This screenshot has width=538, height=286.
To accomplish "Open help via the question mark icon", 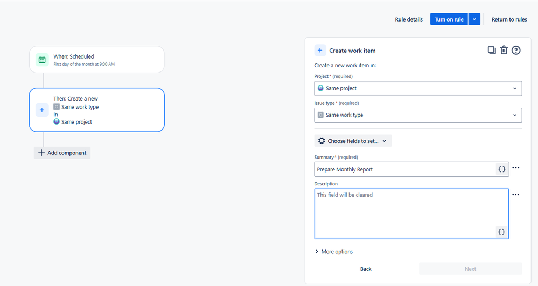I will click(x=516, y=51).
